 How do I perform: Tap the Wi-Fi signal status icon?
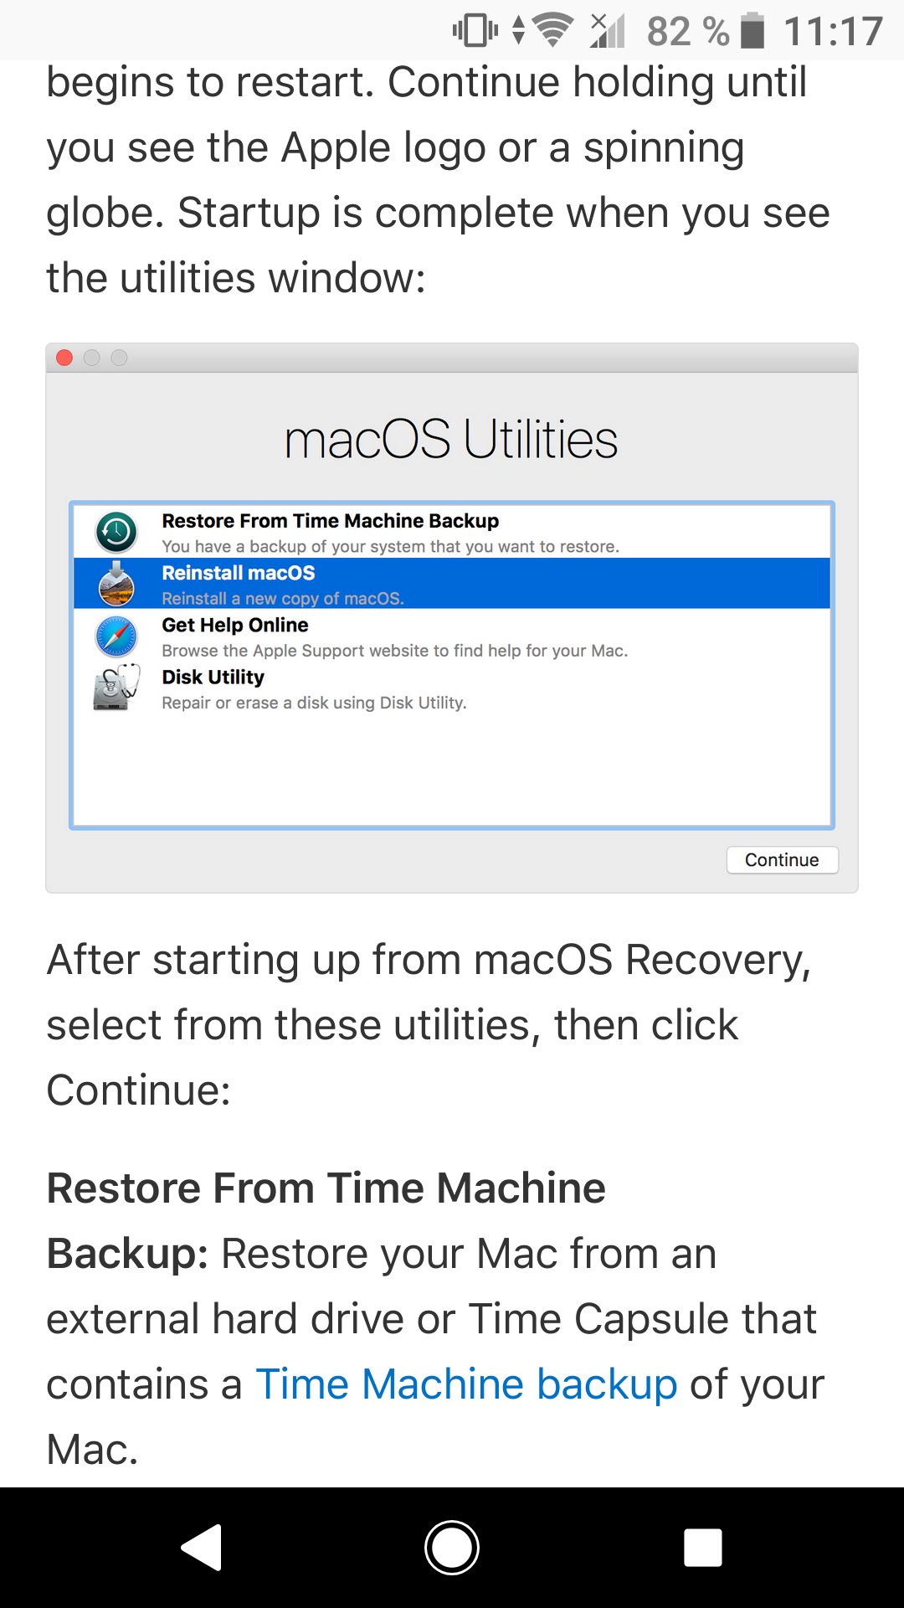click(x=552, y=31)
